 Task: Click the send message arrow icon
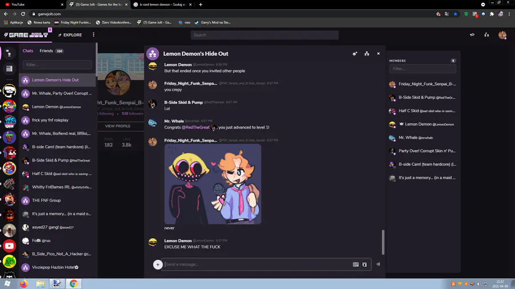point(378,264)
